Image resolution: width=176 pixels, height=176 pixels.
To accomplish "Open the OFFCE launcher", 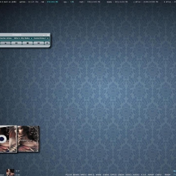I will (114, 175).
